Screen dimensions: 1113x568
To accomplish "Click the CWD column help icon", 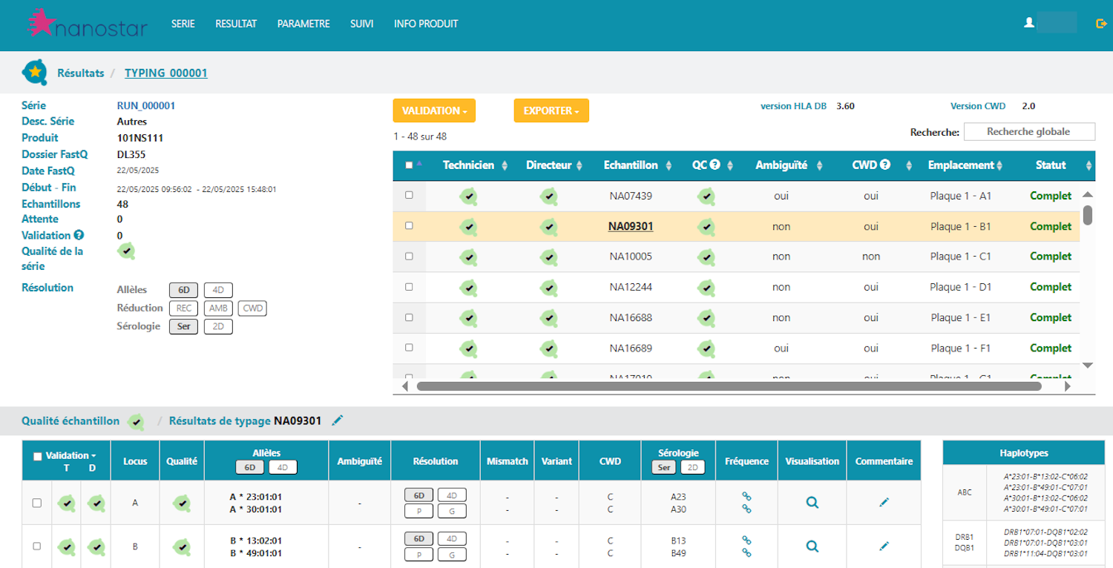I will [x=885, y=165].
